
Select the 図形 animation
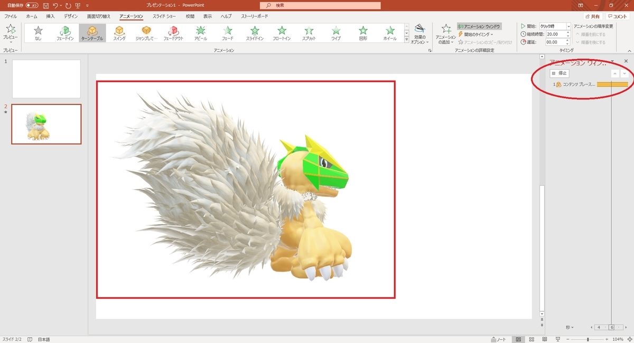pos(363,34)
